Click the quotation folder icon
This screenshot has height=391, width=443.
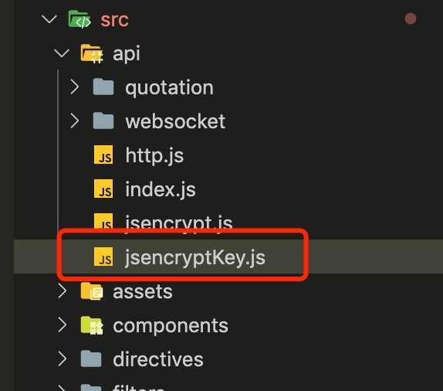tap(103, 87)
